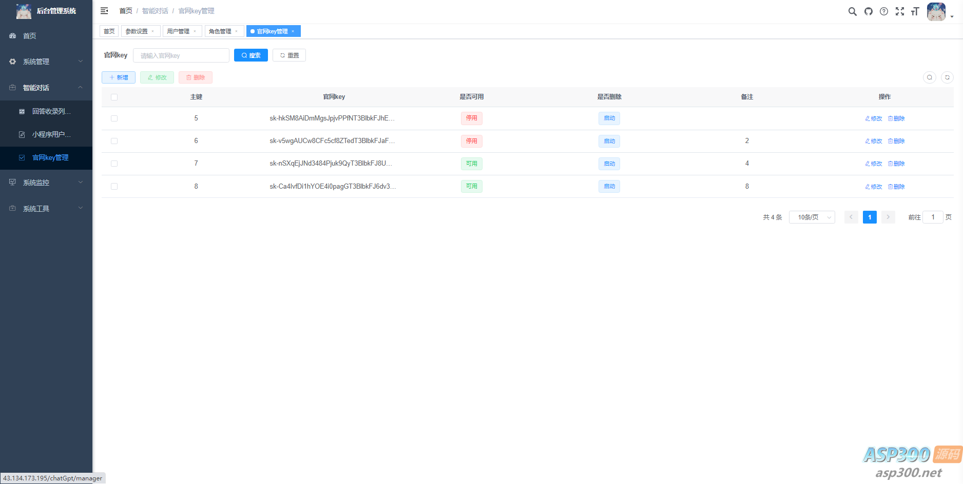Image resolution: width=963 pixels, height=484 pixels.
Task: Delete the row with 主键 6
Action: [x=896, y=141]
